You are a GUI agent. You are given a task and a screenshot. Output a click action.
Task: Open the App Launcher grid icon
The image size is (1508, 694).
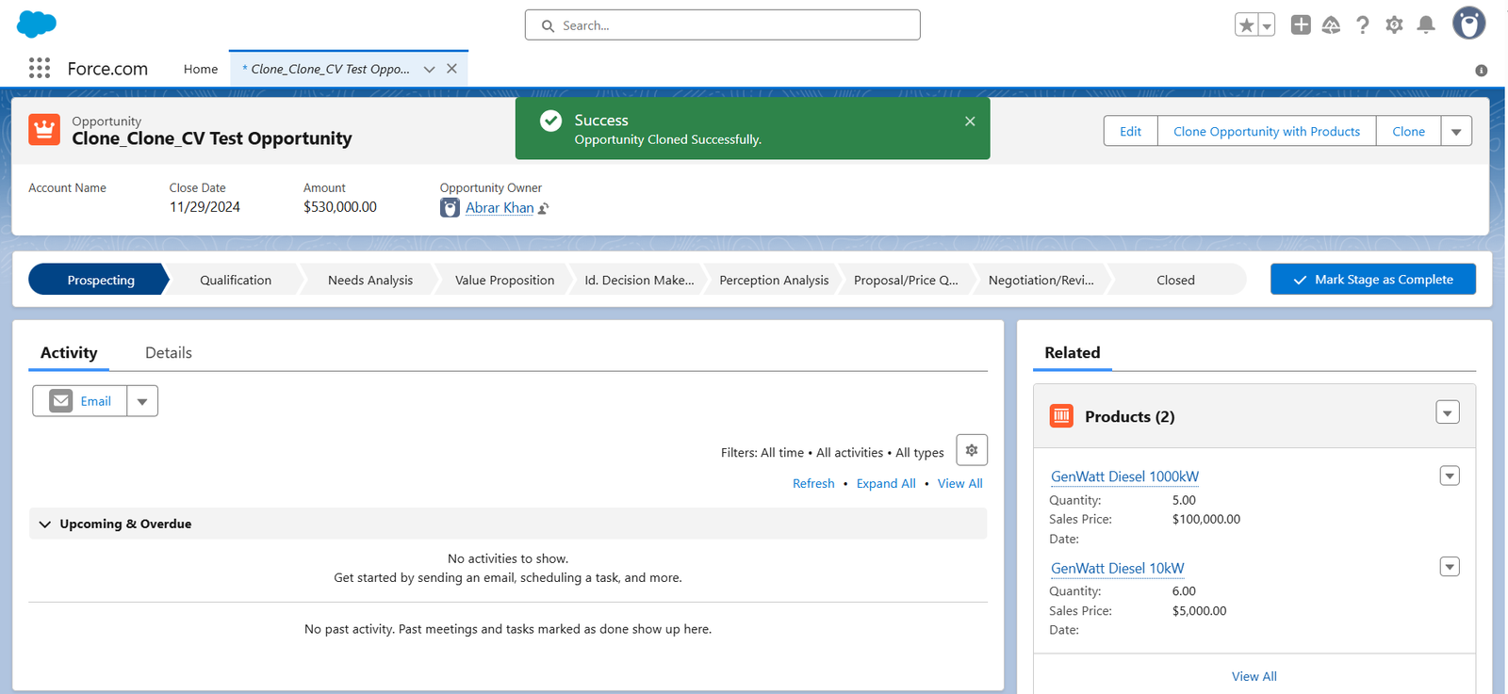40,68
